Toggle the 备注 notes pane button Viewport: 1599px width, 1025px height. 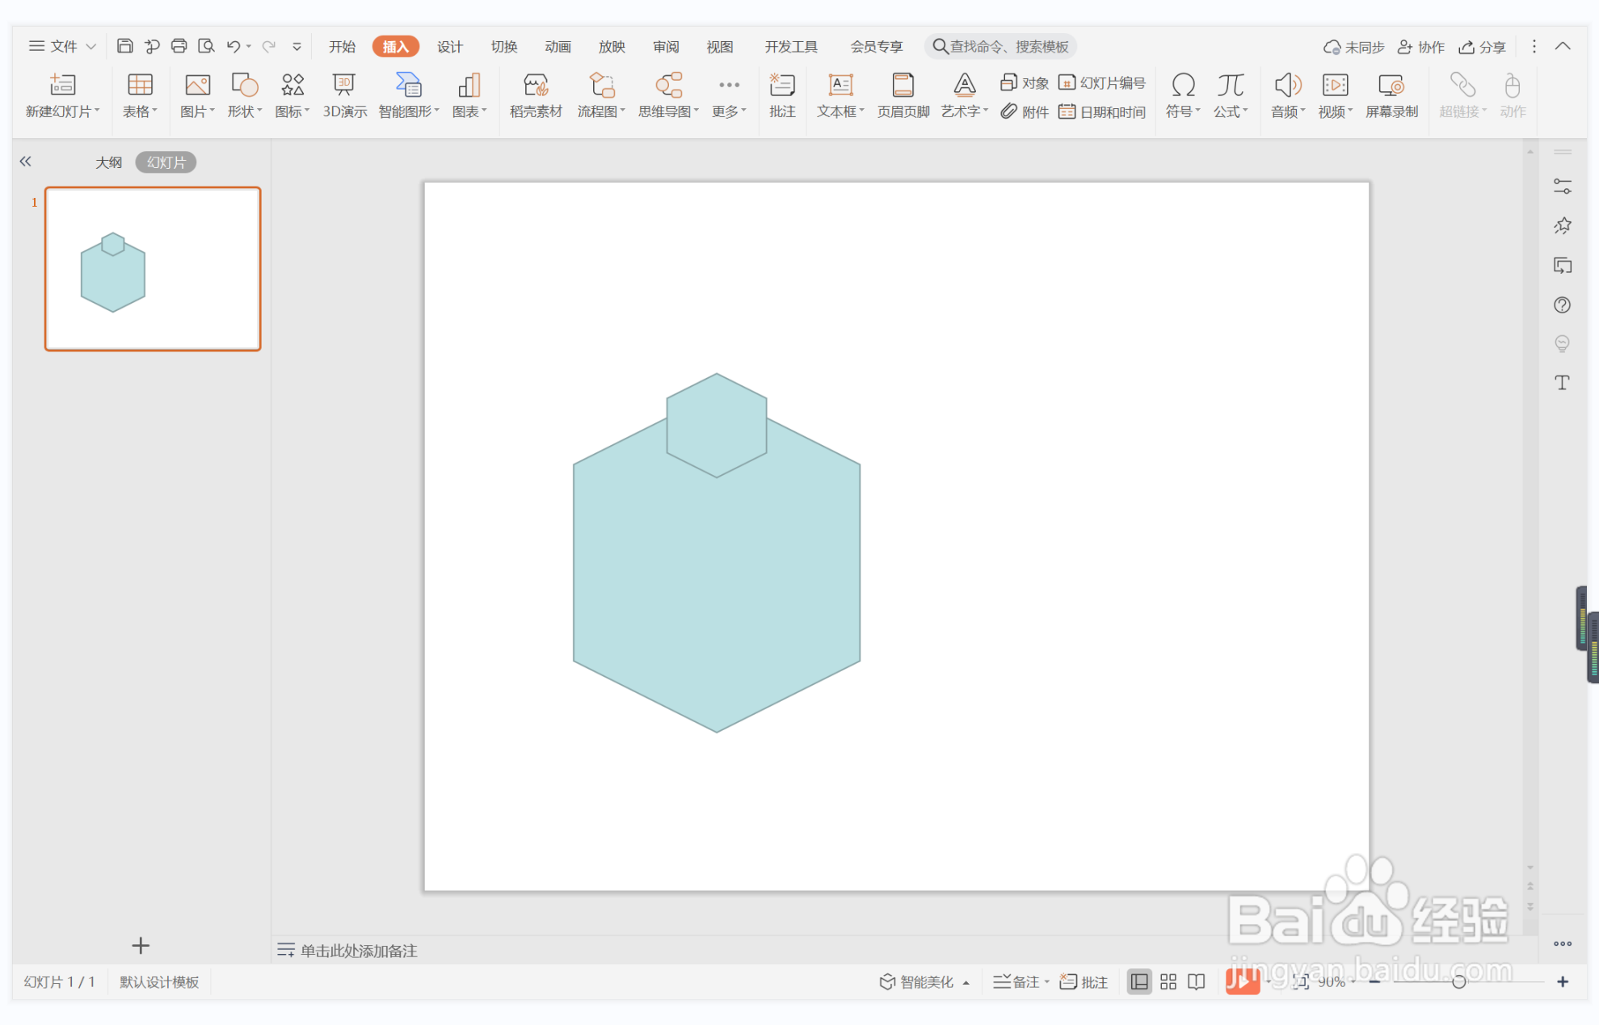click(x=1016, y=981)
